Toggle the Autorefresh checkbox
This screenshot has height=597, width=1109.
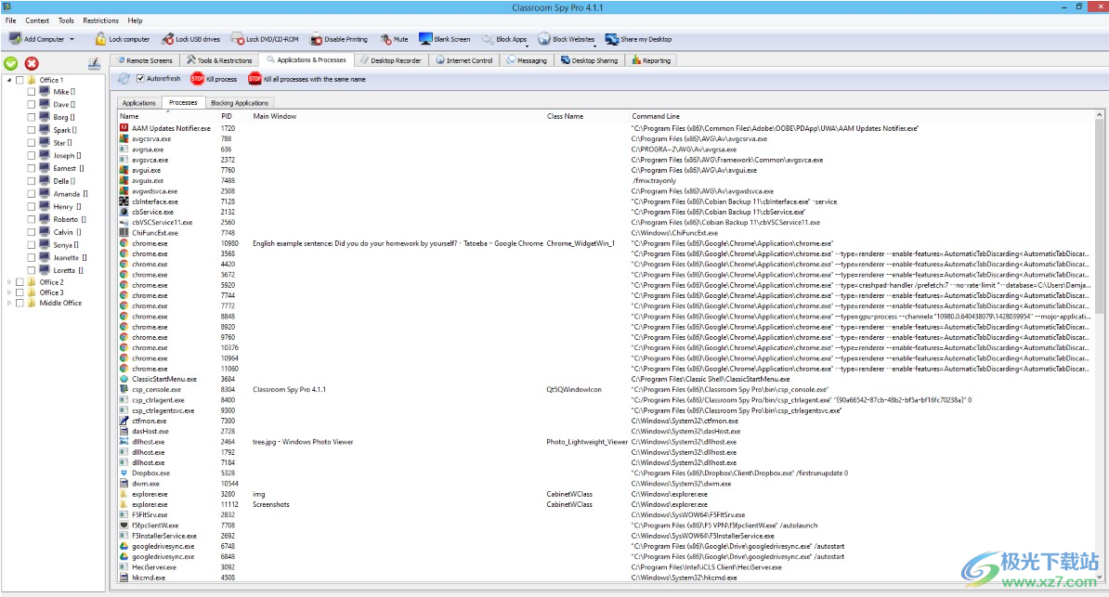point(141,79)
